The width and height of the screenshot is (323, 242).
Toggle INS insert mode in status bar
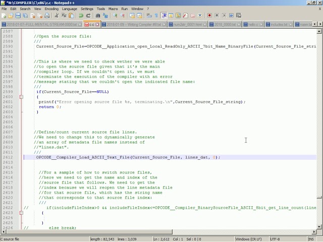coord(311,239)
